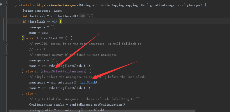Click the ActionMapping parameter type
Image resolution: width=230 pixels, height=112 pixels.
click(112, 5)
